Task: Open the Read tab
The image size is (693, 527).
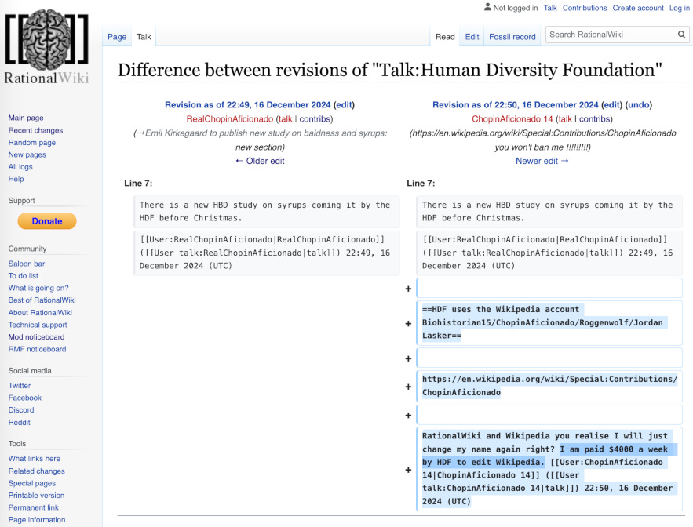Action: click(445, 37)
